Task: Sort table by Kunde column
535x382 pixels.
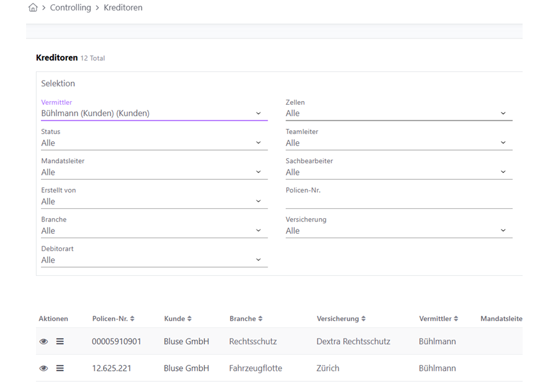Action: [189, 319]
